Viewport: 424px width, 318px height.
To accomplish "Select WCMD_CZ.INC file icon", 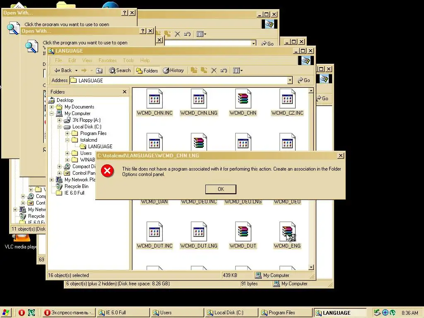I will tap(287, 99).
